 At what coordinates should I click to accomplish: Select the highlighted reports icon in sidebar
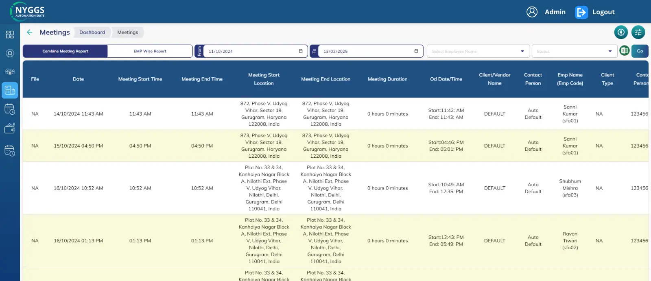tap(10, 90)
